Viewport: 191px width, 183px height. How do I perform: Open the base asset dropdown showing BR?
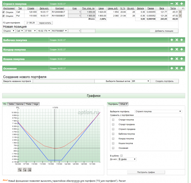[x=141, y=81]
